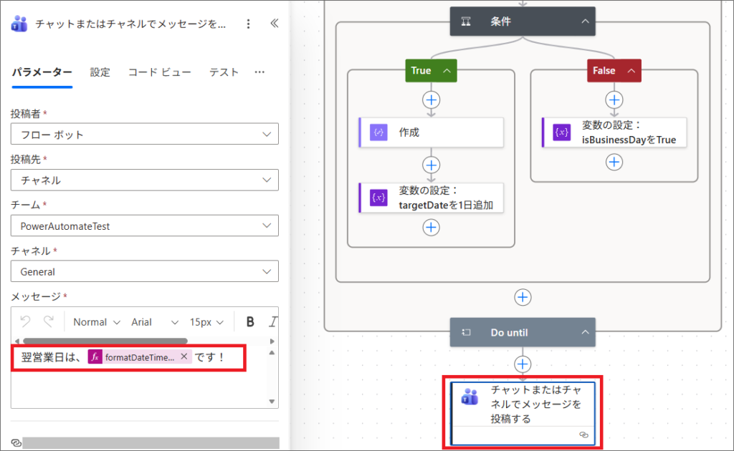Screen dimensions: 734x451
Task: Click plus icon above 作成 action
Action: (431, 100)
